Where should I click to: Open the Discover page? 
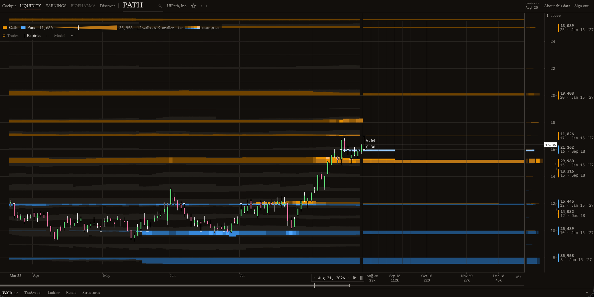108,6
